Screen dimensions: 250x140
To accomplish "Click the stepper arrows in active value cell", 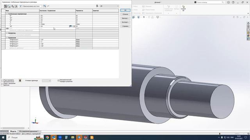I will pos(74,26).
